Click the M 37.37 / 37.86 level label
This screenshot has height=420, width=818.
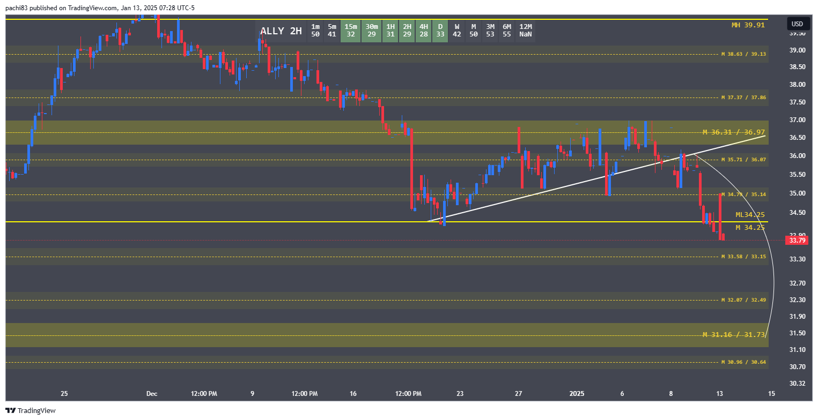tap(743, 97)
